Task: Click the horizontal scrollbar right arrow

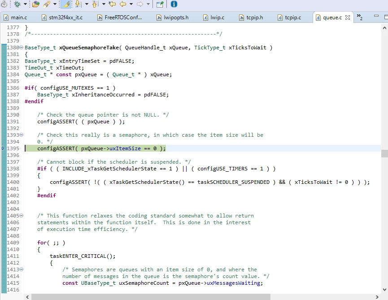Action: (x=377, y=297)
